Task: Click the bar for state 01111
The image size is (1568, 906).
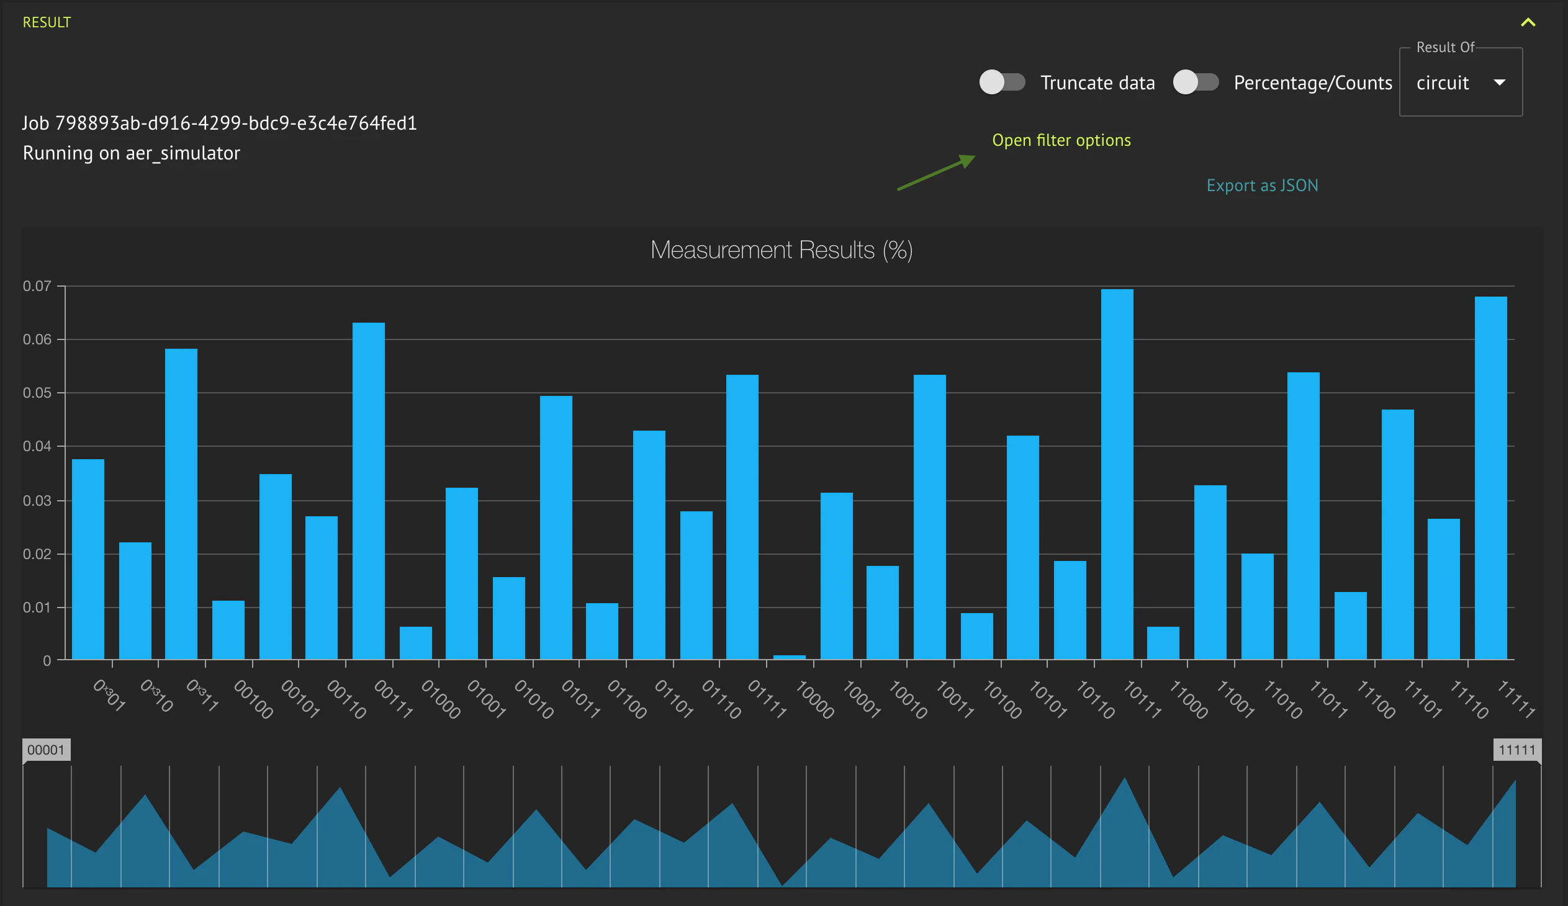Action: pyautogui.click(x=742, y=516)
